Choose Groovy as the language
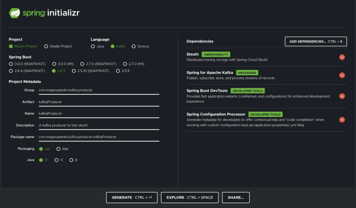This screenshot has height=208, width=356. [140, 46]
